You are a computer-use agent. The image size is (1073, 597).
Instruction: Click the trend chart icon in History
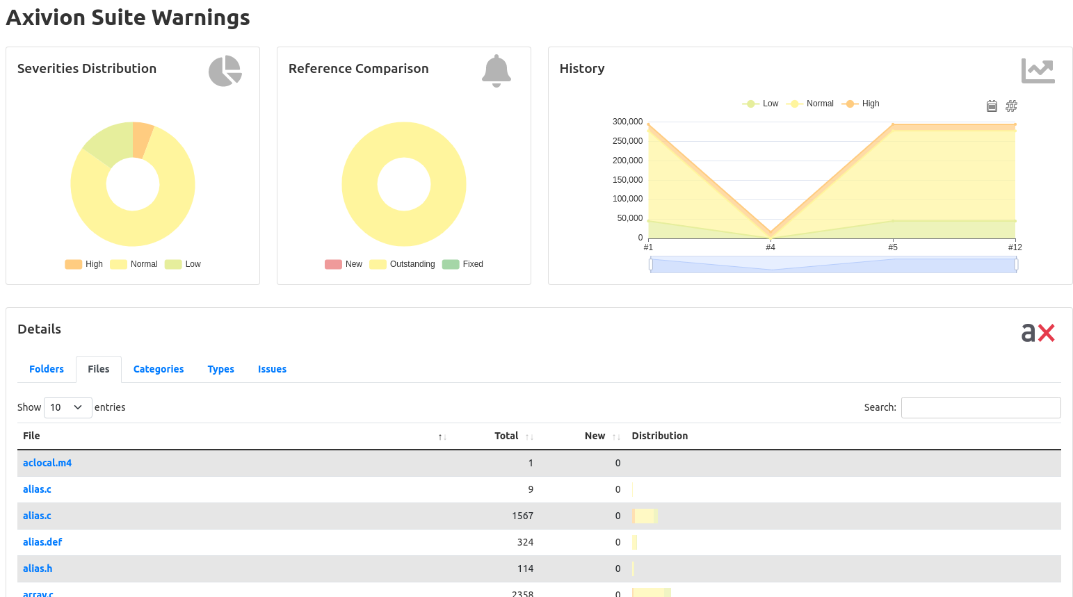click(1038, 71)
